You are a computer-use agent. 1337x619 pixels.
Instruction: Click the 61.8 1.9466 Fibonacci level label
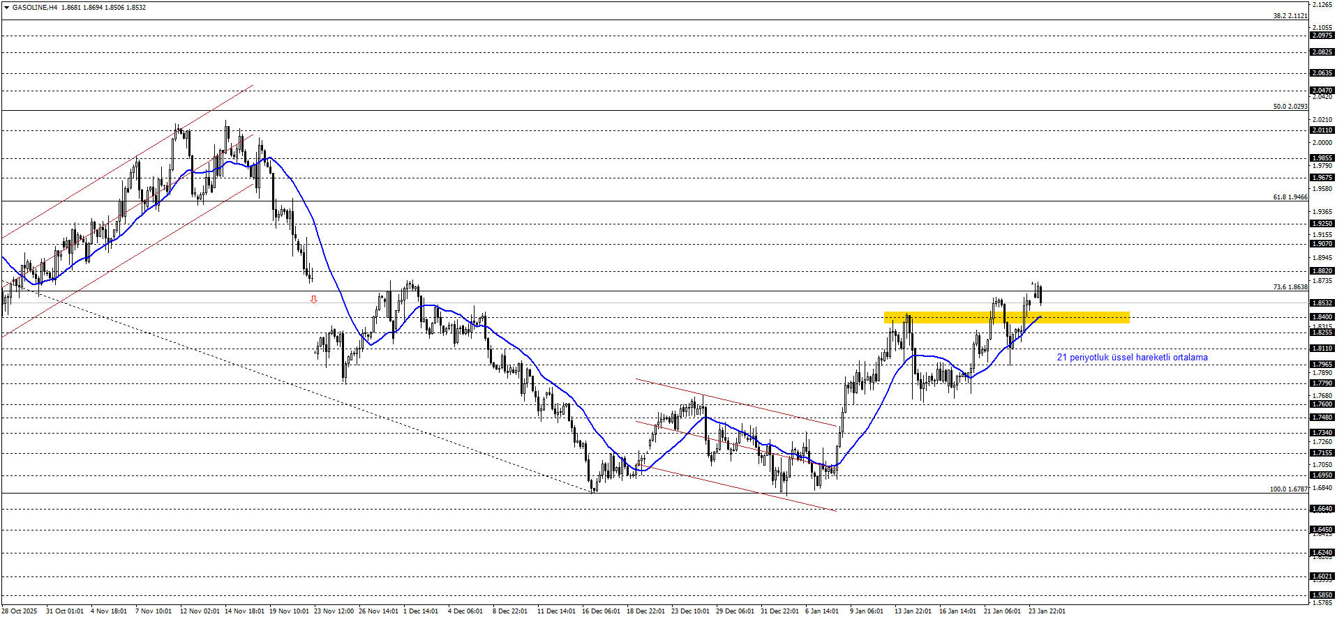pos(1290,197)
